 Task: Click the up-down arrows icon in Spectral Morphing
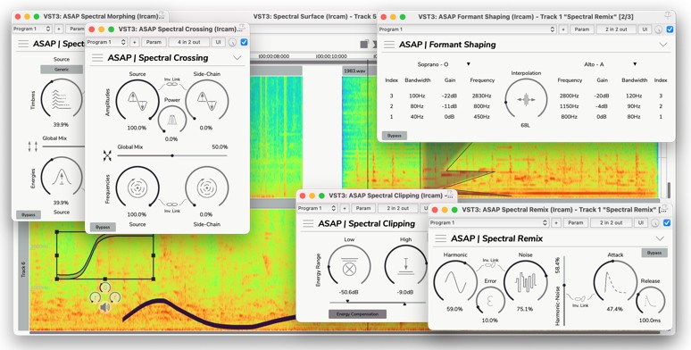coord(33,146)
